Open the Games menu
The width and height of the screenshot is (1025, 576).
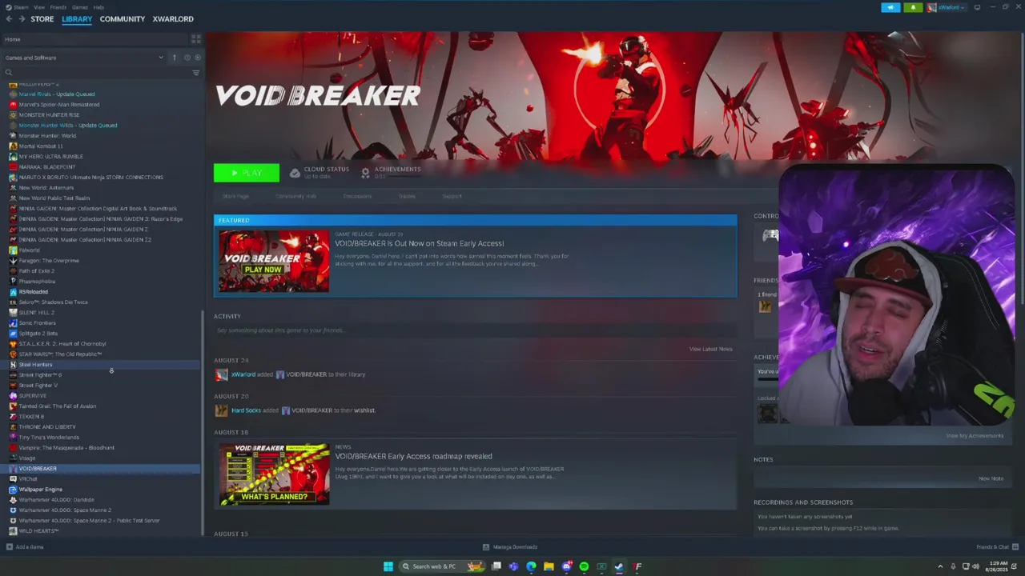click(80, 7)
